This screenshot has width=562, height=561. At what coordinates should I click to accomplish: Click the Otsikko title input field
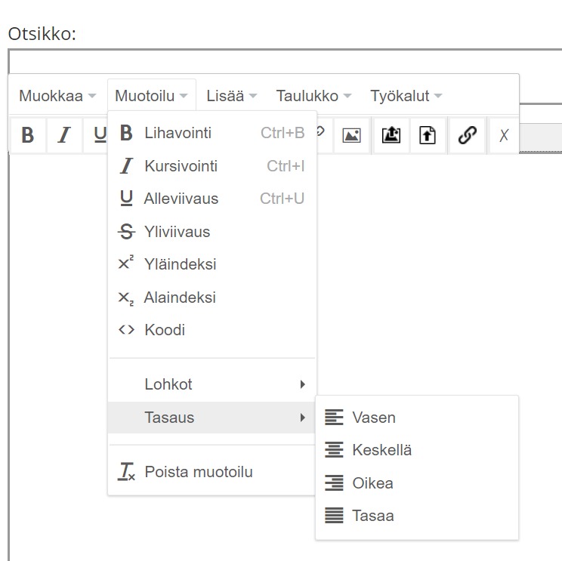[286, 62]
